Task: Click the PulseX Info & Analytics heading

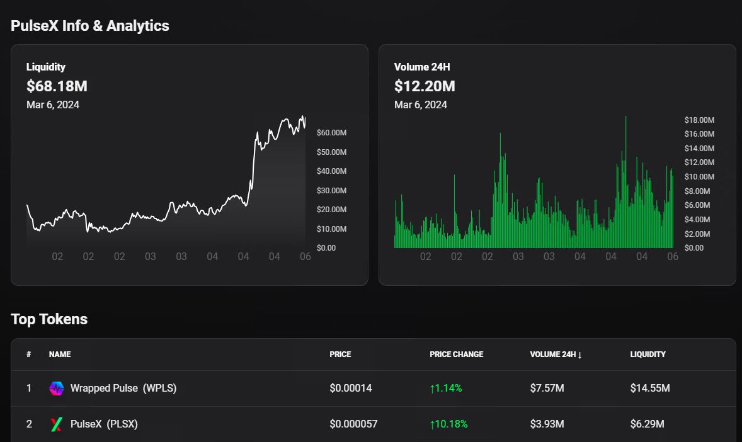Action: pyautogui.click(x=90, y=26)
